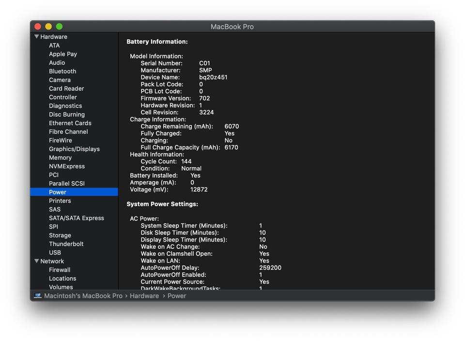Open the SATA/SATA Express entry
Screen dimensions: 465x341
click(76, 218)
